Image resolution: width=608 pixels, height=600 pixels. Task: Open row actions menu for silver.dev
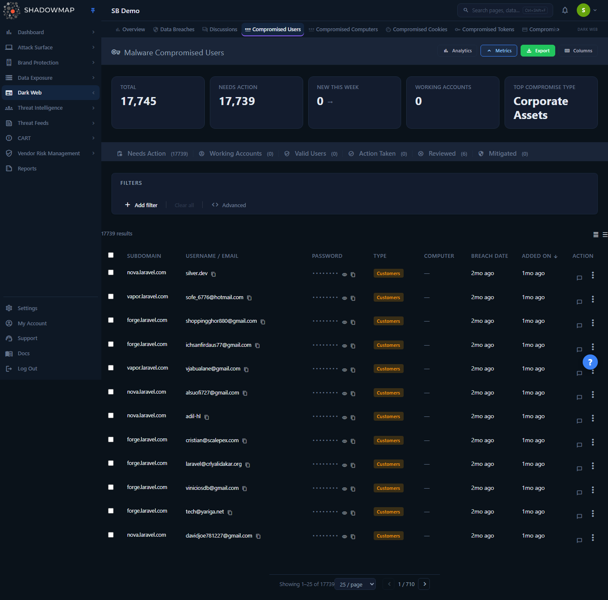[593, 275]
